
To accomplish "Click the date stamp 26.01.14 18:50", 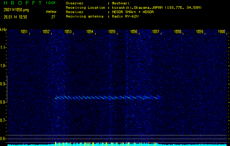I will coord(15,17).
